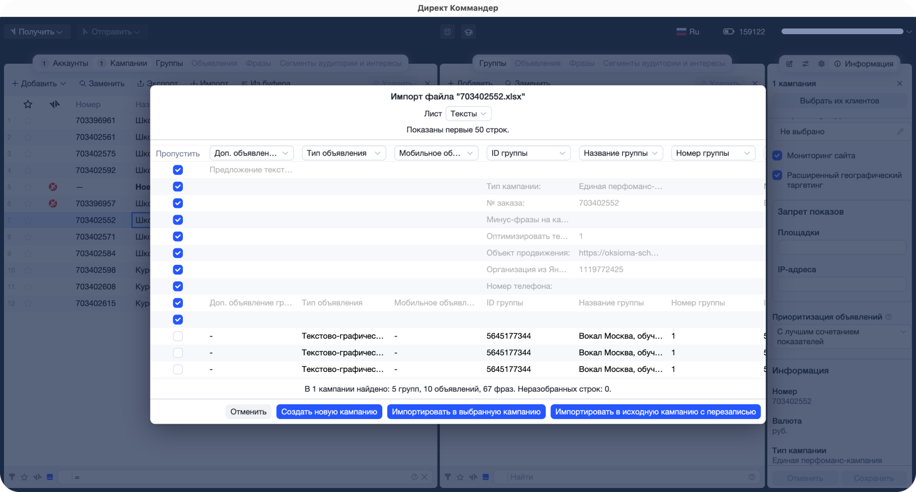Click the sync filter icon under groups panel
Screen dimensions: 916x492
(x=473, y=477)
